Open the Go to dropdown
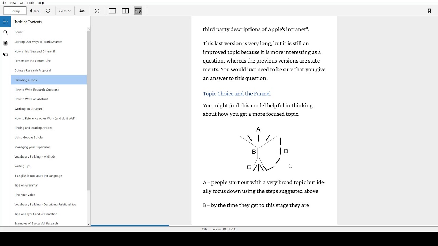Image resolution: width=438 pixels, height=246 pixels. tap(65, 11)
